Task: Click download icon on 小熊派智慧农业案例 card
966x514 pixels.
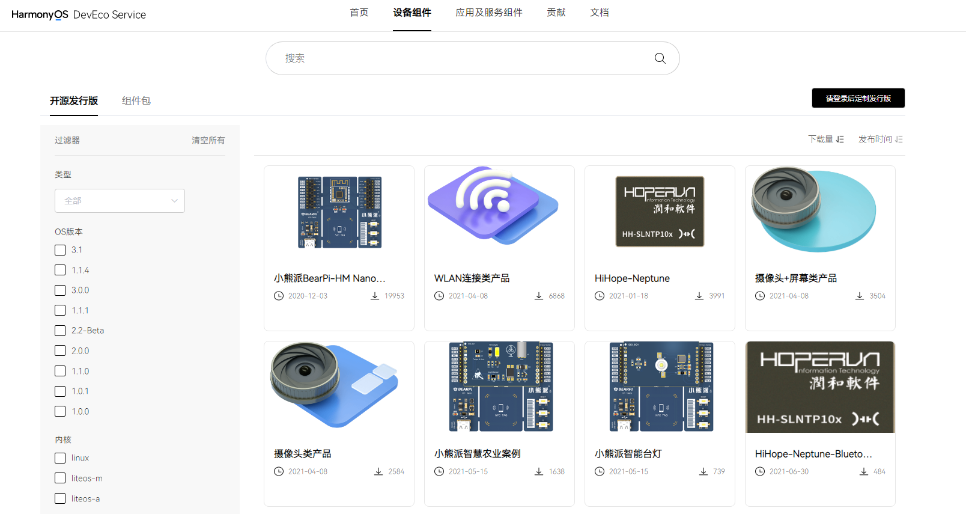Action: pos(539,471)
